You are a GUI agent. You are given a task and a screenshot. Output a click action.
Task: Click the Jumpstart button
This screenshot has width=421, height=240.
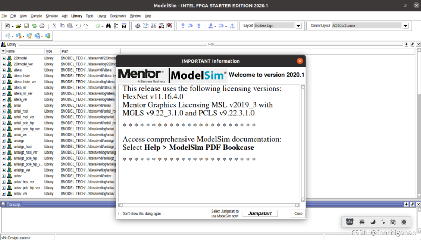tap(260, 213)
